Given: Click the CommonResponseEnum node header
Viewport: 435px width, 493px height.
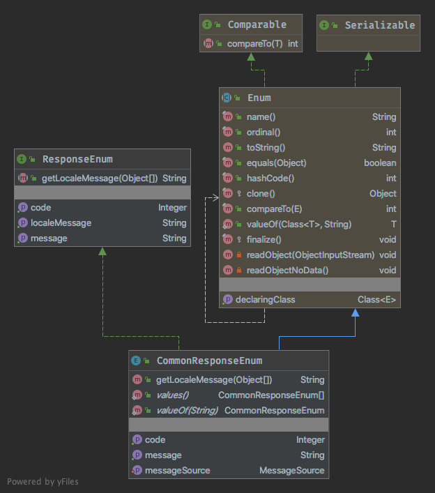Looking at the screenshot, I should (x=209, y=361).
